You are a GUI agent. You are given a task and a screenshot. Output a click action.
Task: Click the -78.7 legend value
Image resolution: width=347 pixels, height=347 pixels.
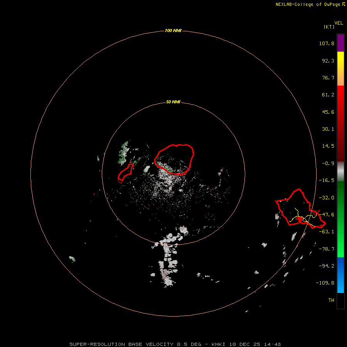pyautogui.click(x=327, y=249)
